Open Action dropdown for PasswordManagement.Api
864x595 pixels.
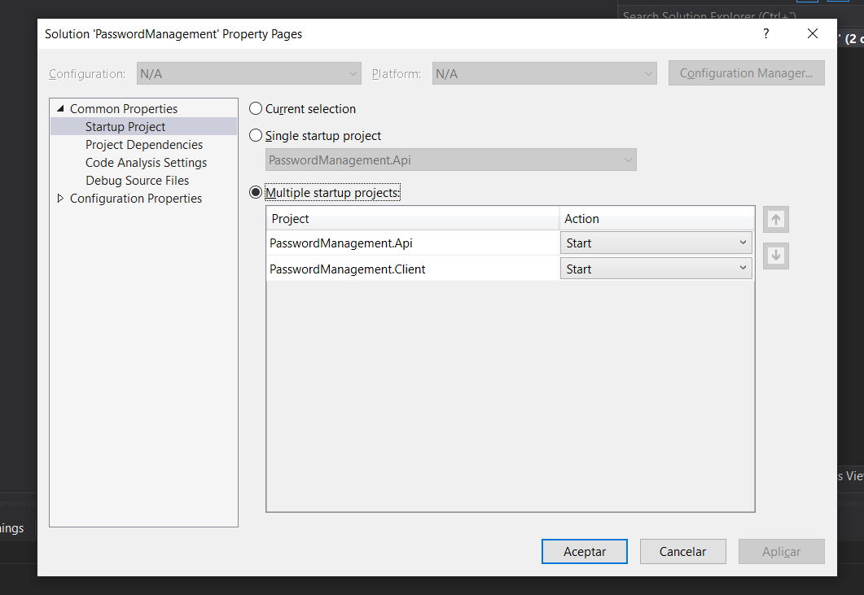click(x=656, y=243)
